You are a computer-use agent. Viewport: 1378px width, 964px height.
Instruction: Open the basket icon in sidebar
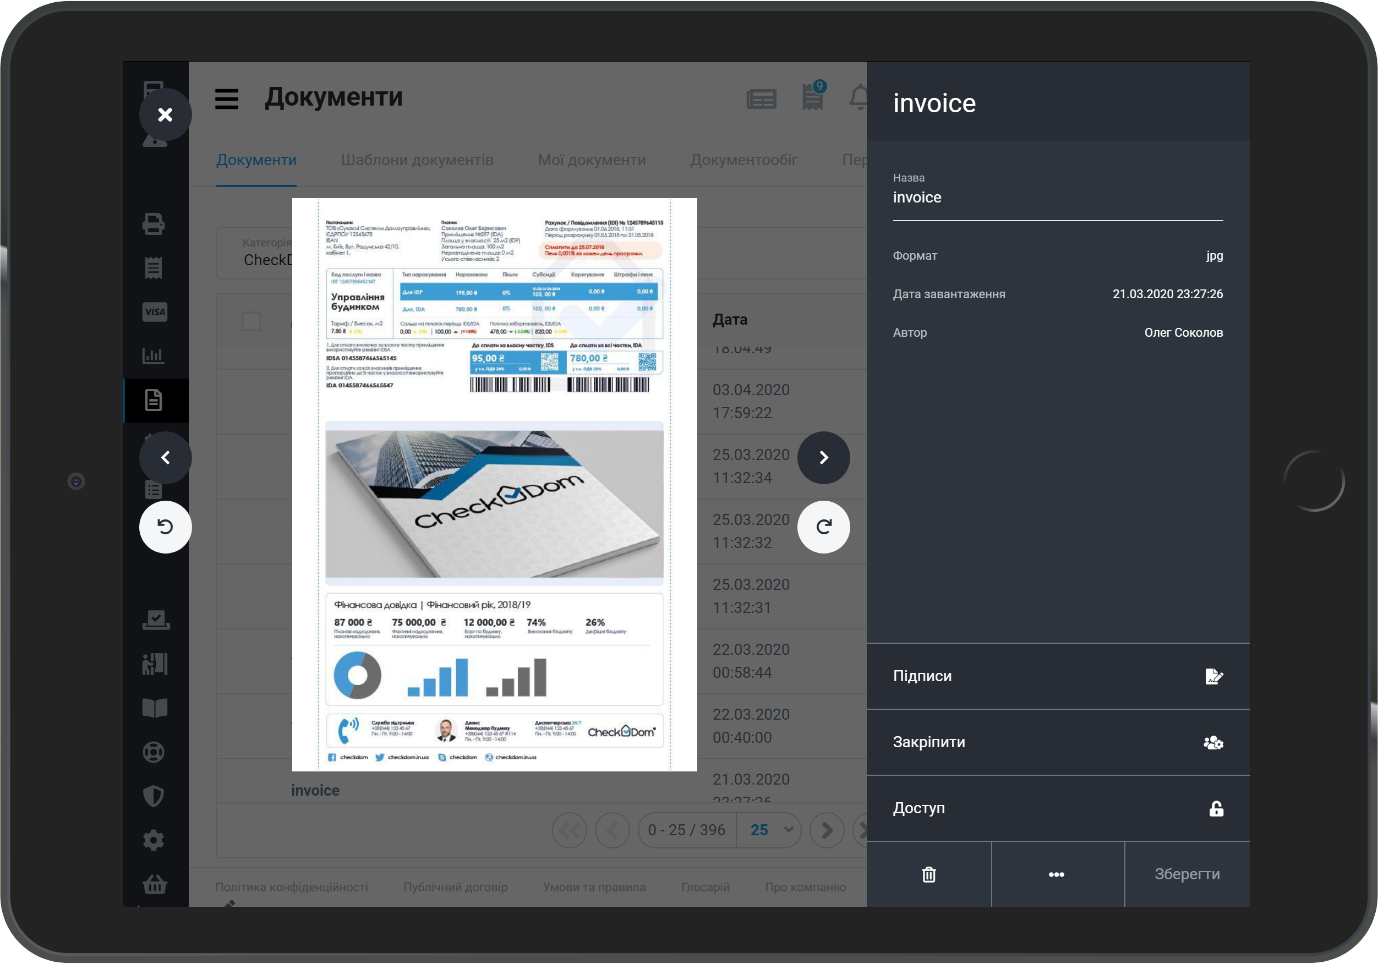[154, 884]
